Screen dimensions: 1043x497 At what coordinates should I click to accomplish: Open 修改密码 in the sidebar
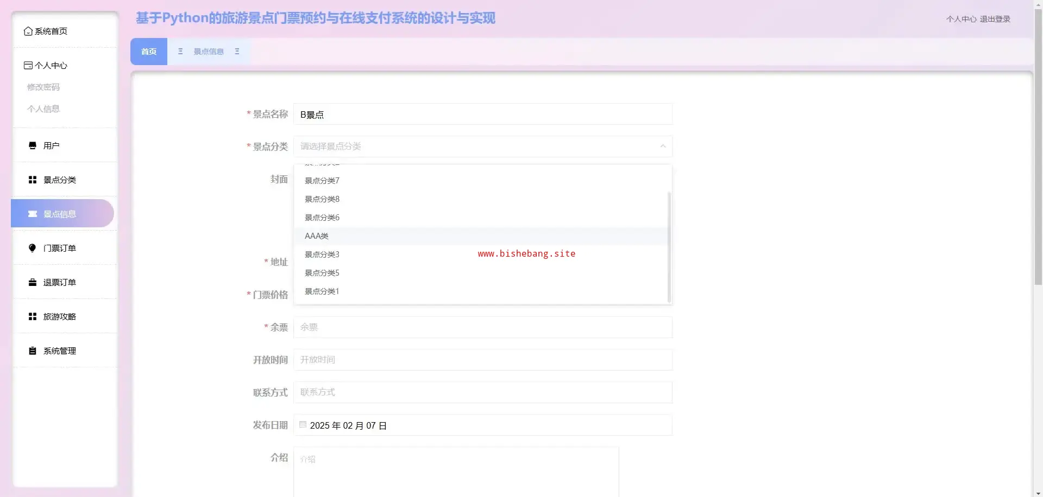pos(43,87)
